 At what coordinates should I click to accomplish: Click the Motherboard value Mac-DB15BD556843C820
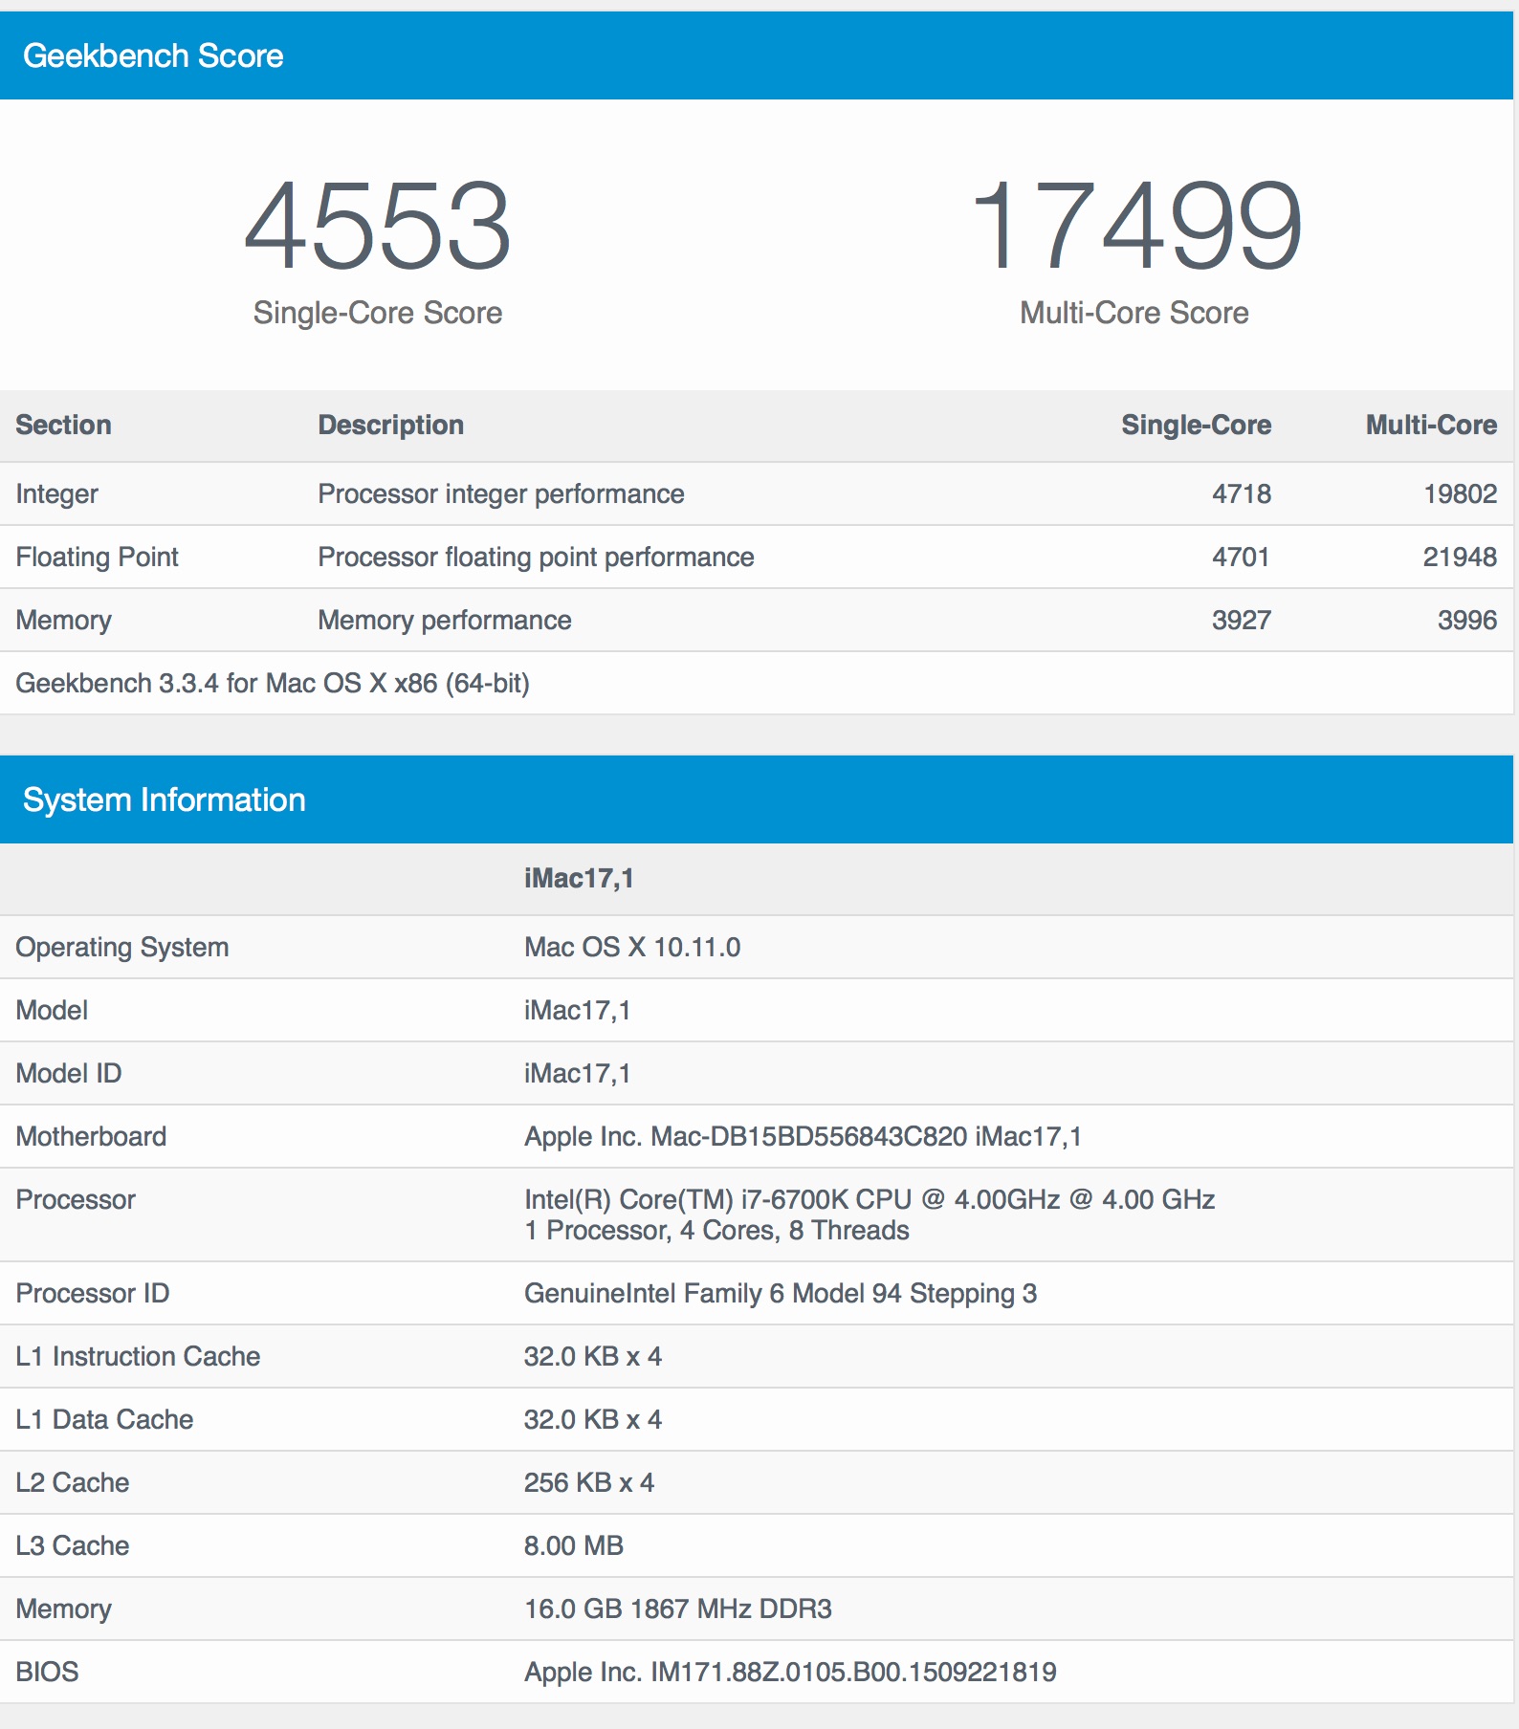(x=804, y=1136)
